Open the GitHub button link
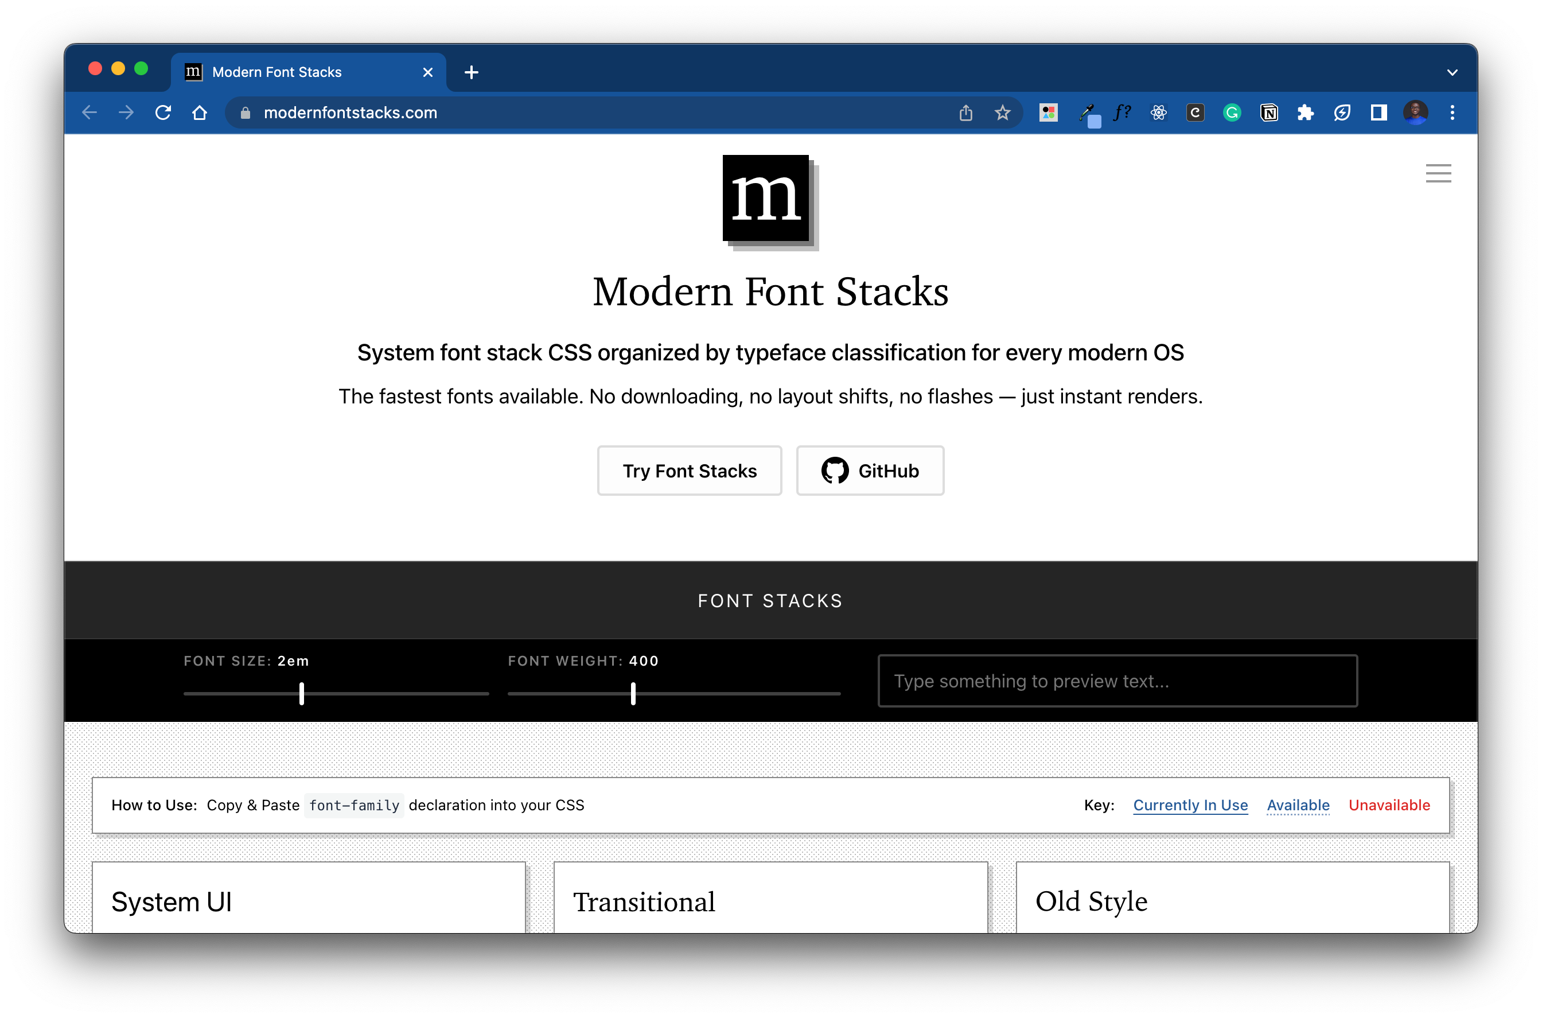This screenshot has height=1018, width=1542. tap(870, 471)
